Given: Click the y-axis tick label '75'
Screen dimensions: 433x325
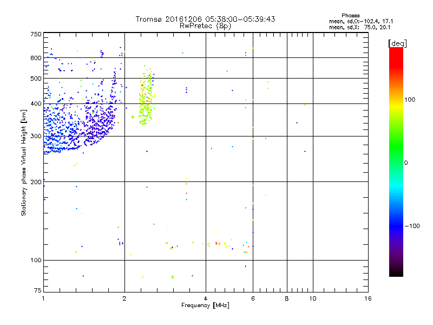Looking at the screenshot, I should [38, 290].
